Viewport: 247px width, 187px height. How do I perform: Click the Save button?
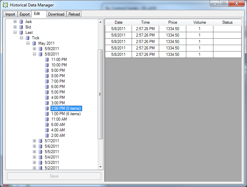click(54, 176)
